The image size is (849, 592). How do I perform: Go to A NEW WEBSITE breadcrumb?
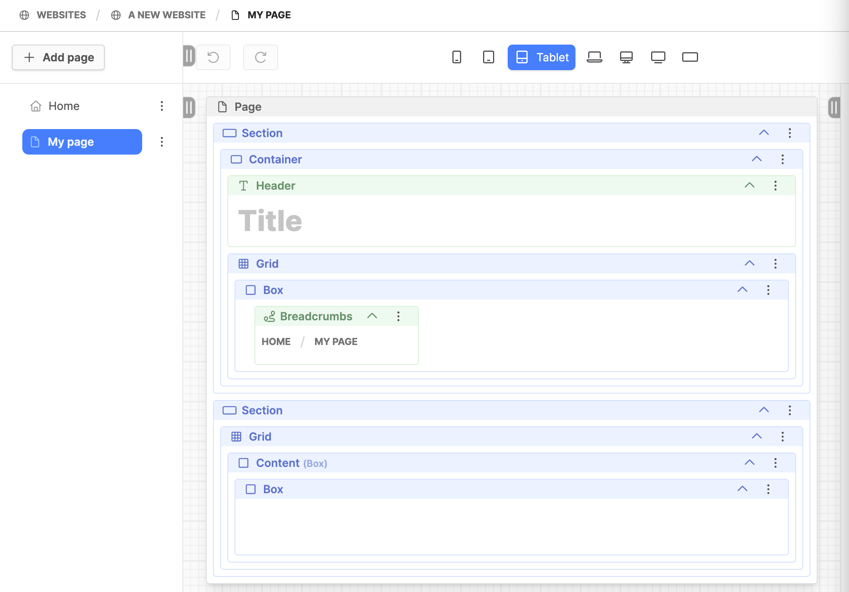166,15
